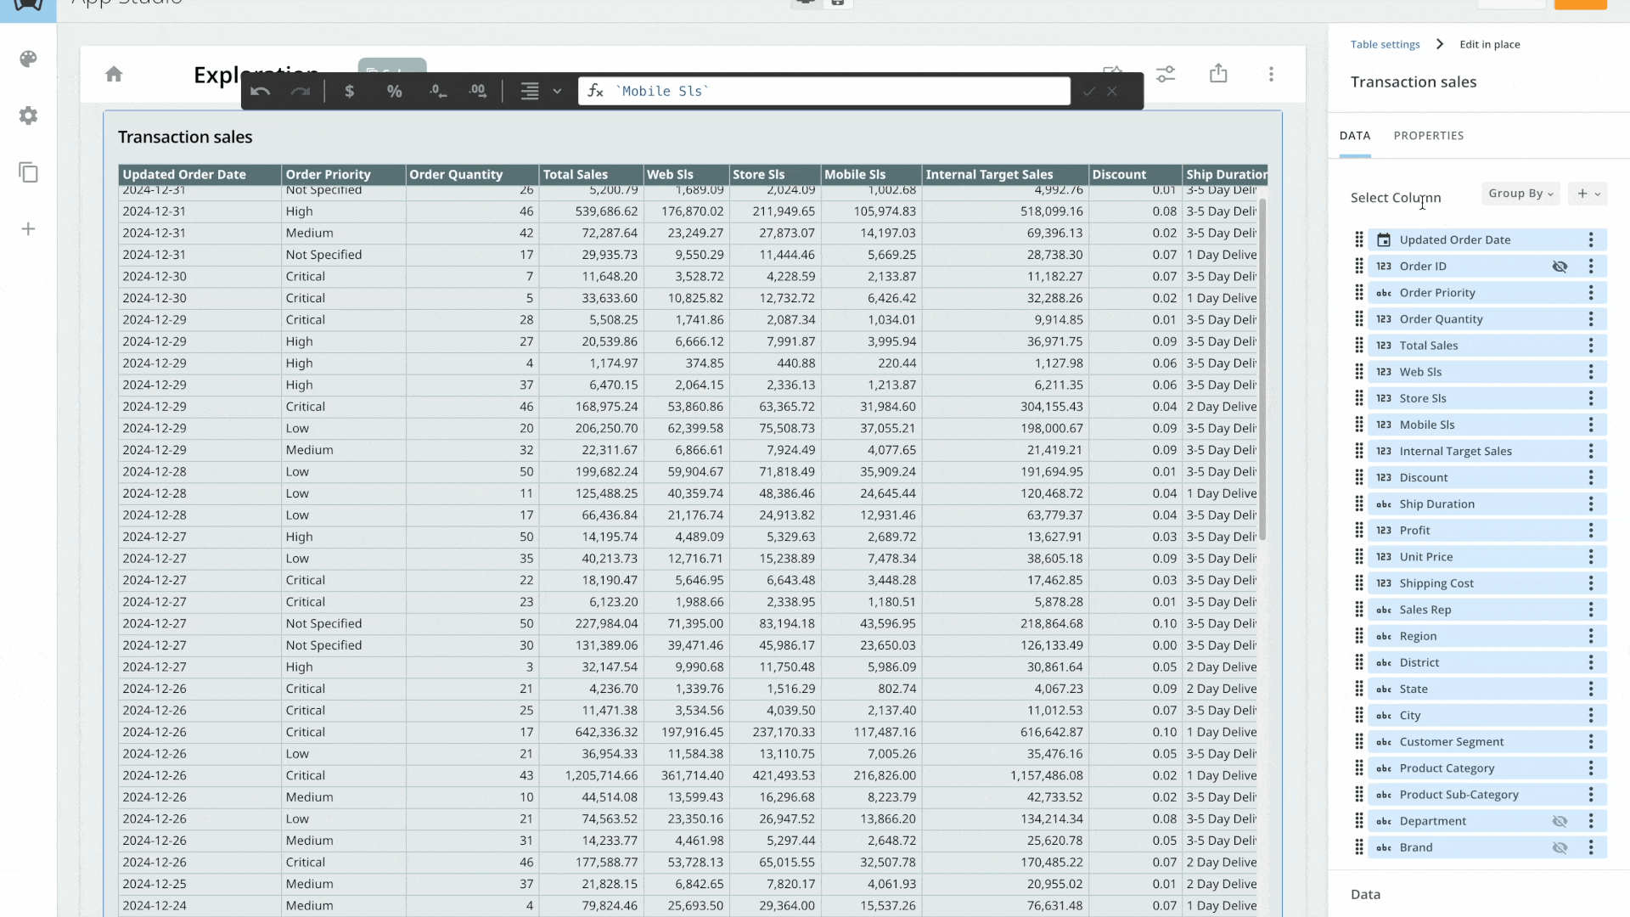Select the Product Sub-Category column item
1630x917 pixels.
(1487, 795)
